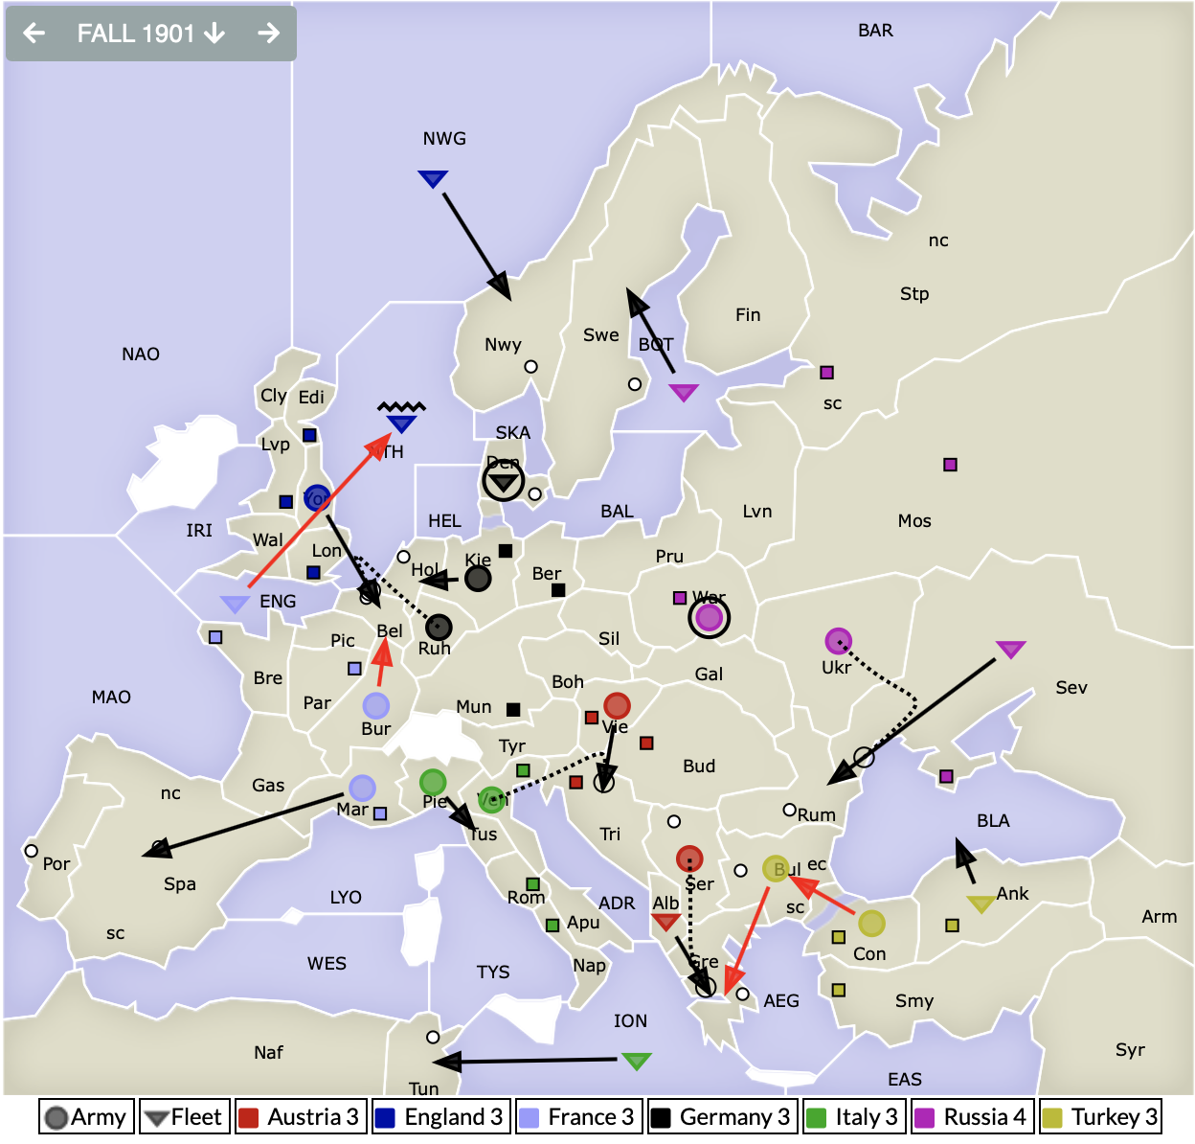Select the Russian army in Ukraine

(838, 641)
